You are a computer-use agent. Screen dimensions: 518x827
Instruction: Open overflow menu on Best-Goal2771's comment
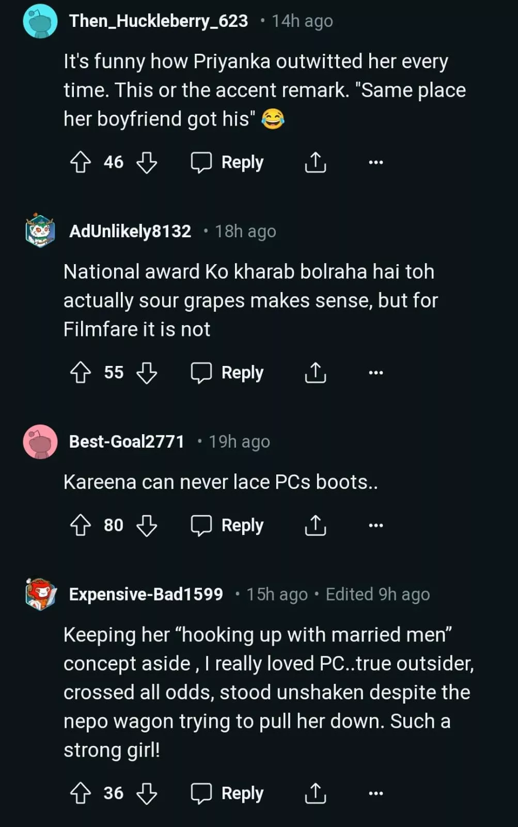point(376,526)
